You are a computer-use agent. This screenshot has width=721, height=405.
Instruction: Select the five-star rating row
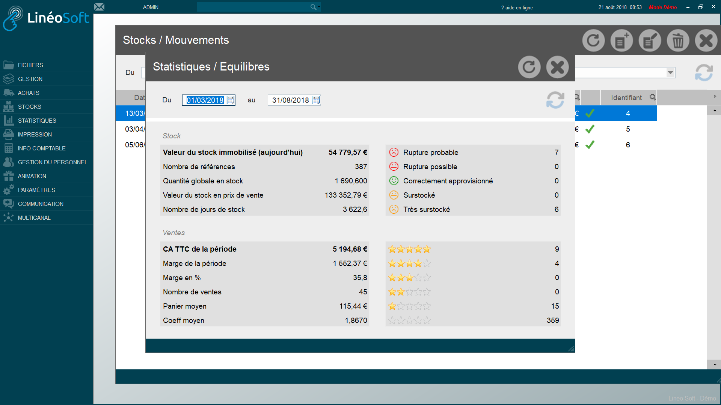pyautogui.click(x=473, y=249)
